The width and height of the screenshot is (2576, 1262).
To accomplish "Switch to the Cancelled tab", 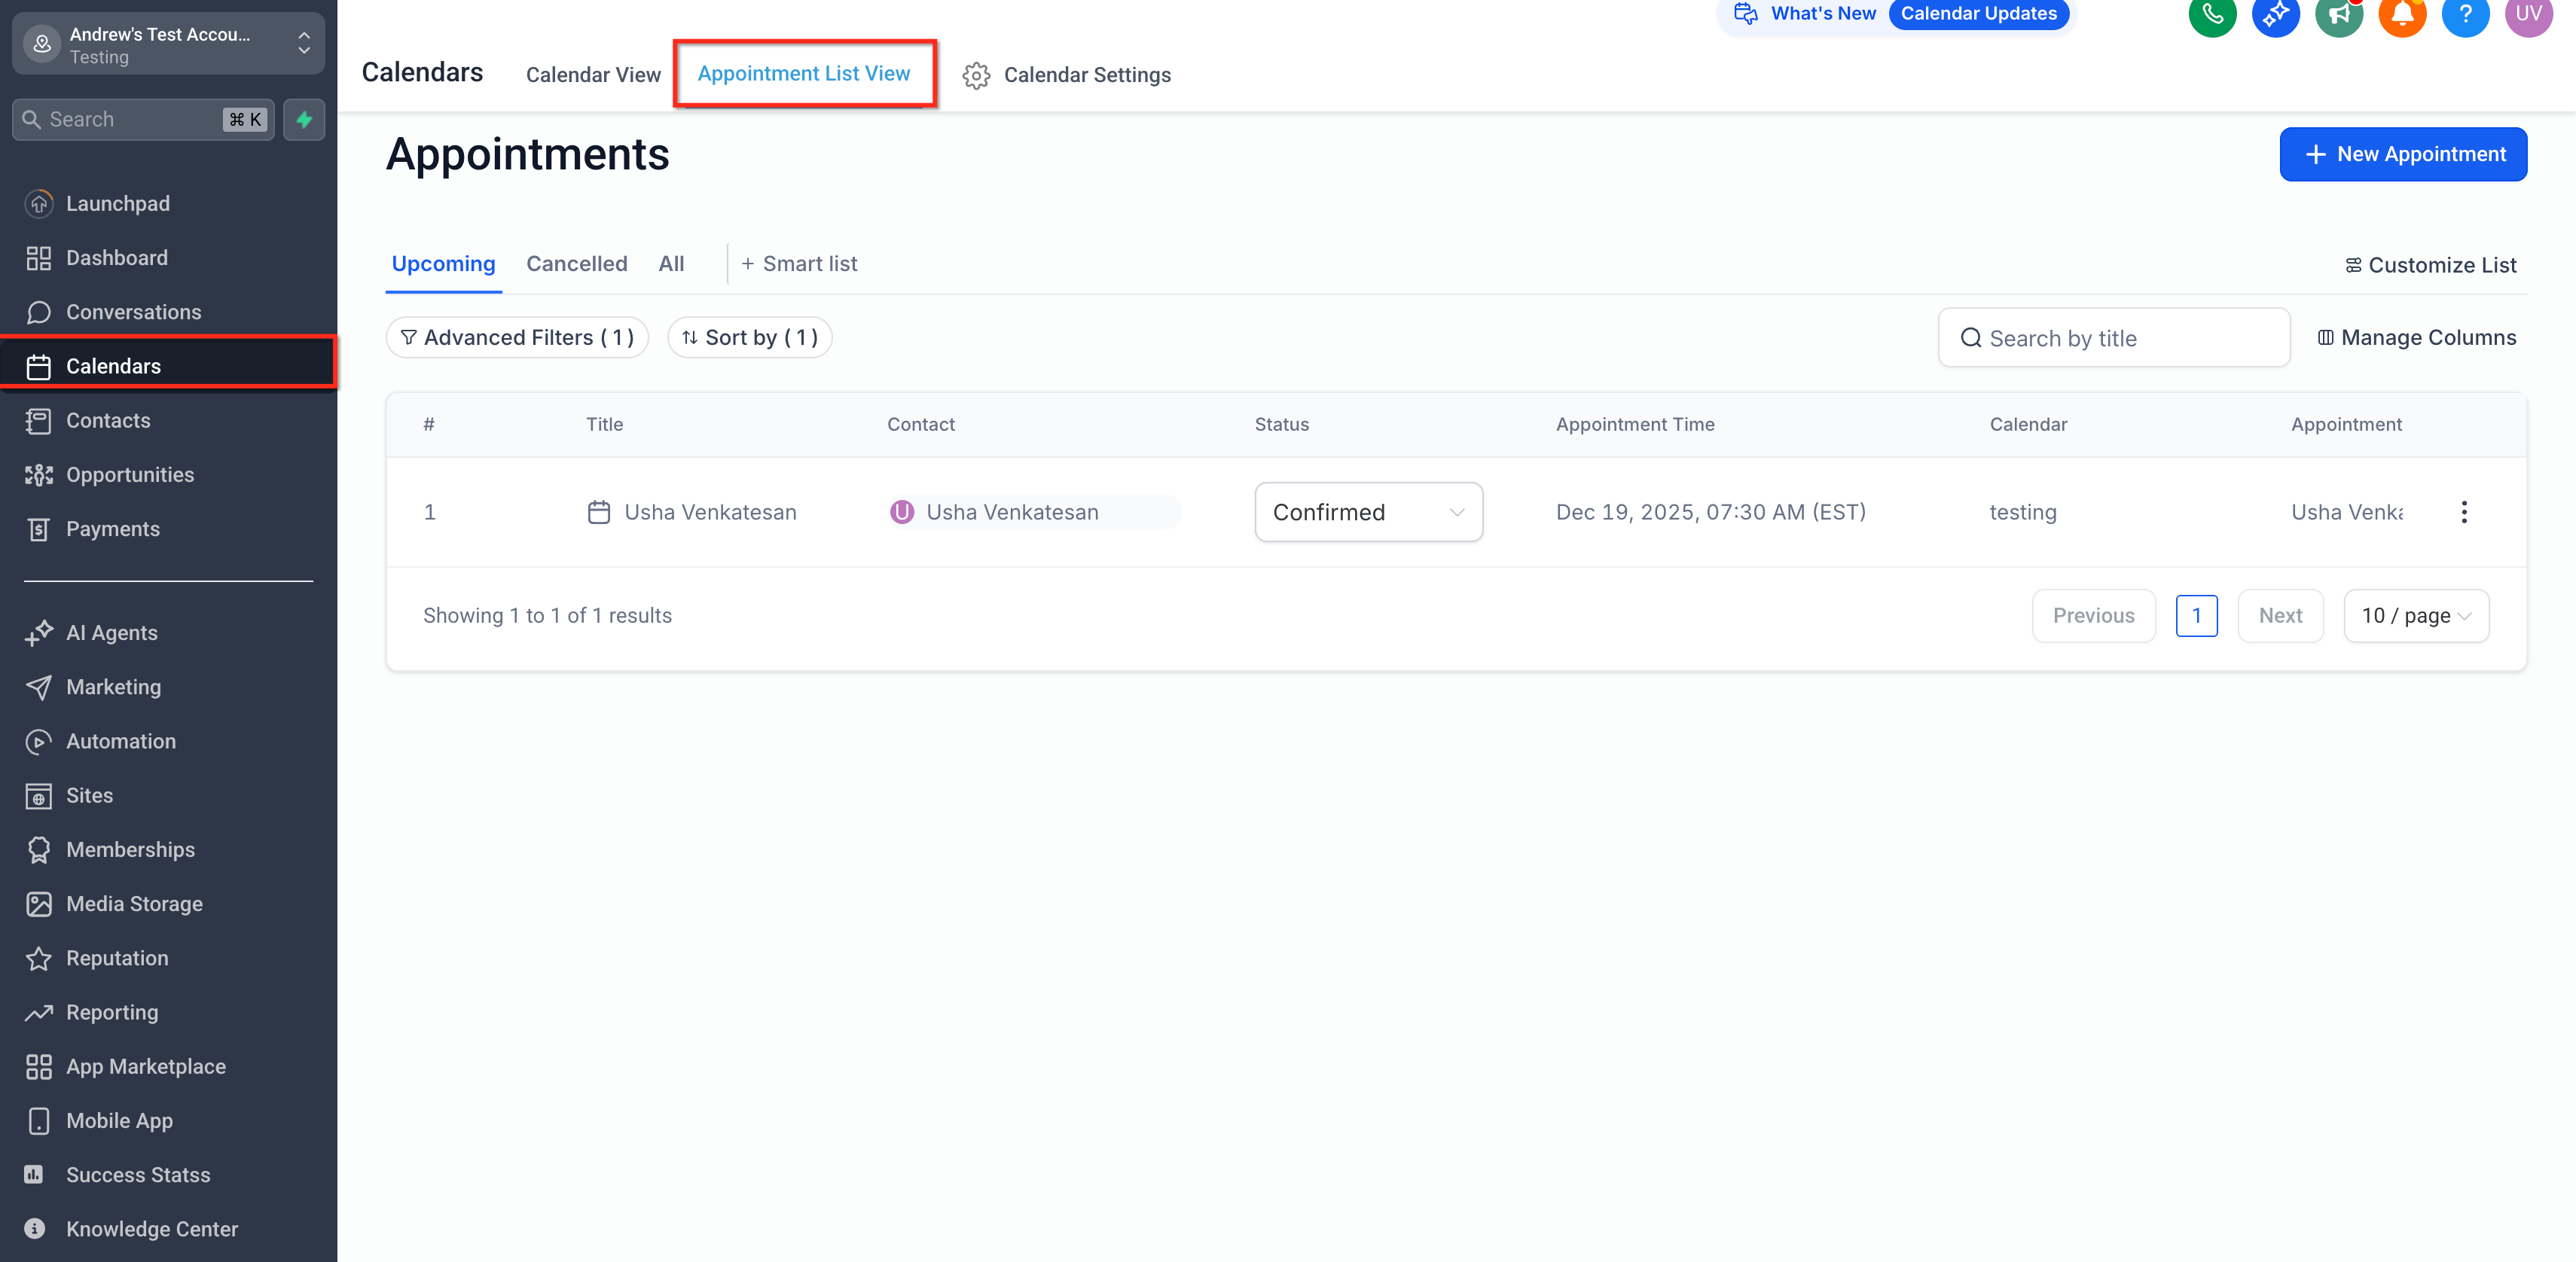I will 577,264.
